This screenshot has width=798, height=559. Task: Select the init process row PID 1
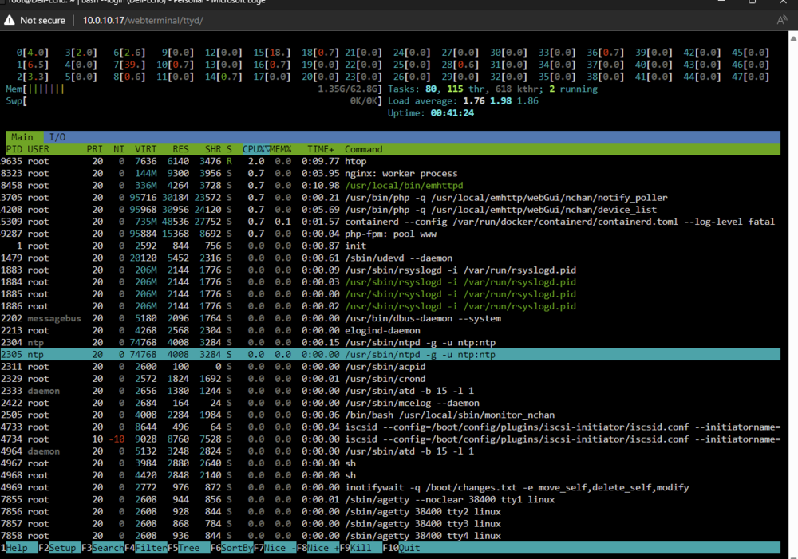coord(390,246)
